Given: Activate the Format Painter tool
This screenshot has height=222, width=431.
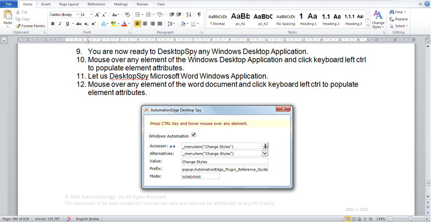Looking at the screenshot, I should click(30, 26).
